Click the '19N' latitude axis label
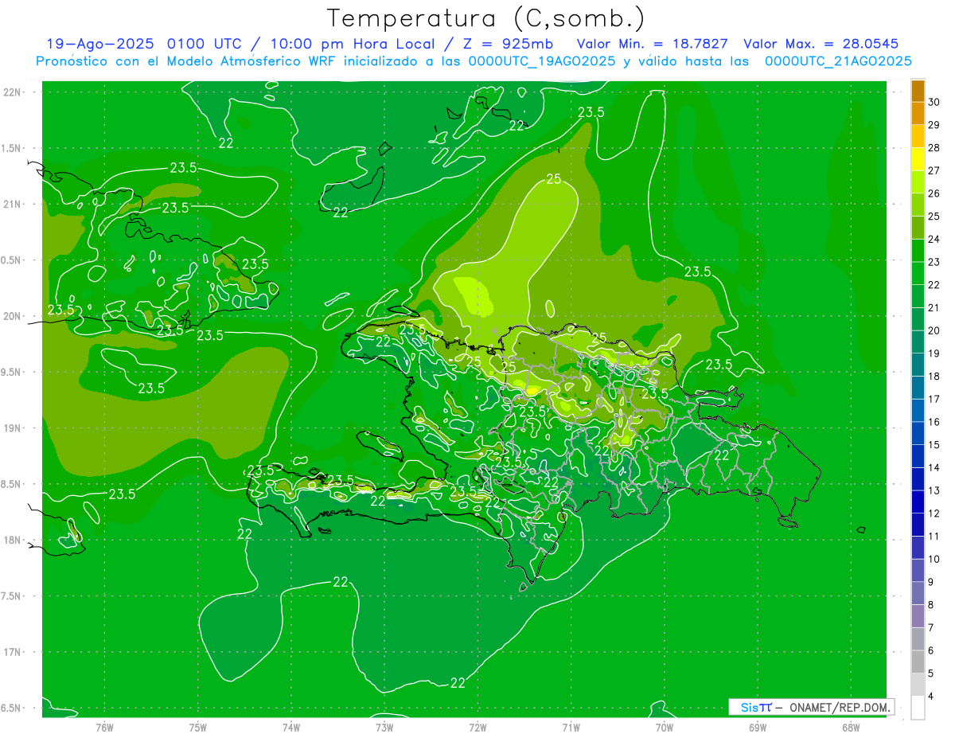This screenshot has width=955, height=738. tap(12, 428)
